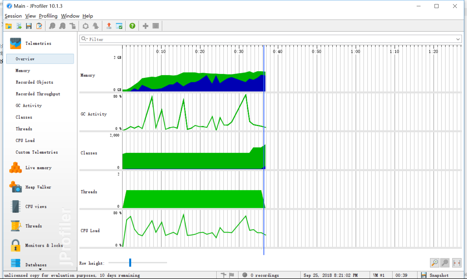
Task: Open session settings clipboard icon
Action: pos(39,26)
